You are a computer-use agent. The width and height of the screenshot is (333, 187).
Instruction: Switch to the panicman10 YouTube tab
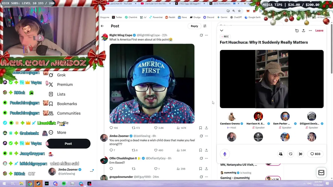coord(121,4)
